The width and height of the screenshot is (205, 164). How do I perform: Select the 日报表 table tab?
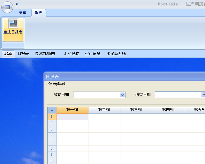click(23, 54)
